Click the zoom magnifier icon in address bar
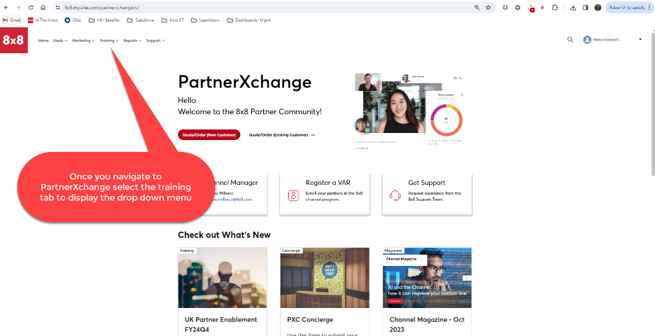Viewport: 655px width, 336px height. [x=477, y=8]
